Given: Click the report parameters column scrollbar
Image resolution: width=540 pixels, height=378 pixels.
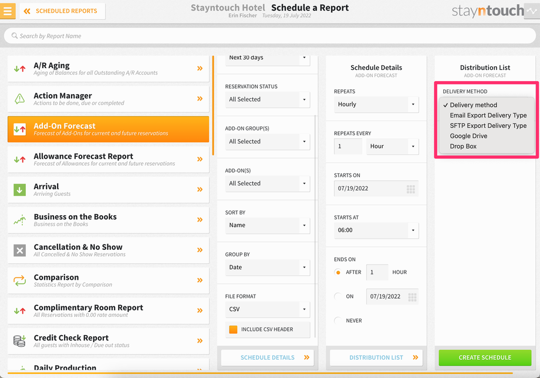Looking at the screenshot, I should (315, 226).
